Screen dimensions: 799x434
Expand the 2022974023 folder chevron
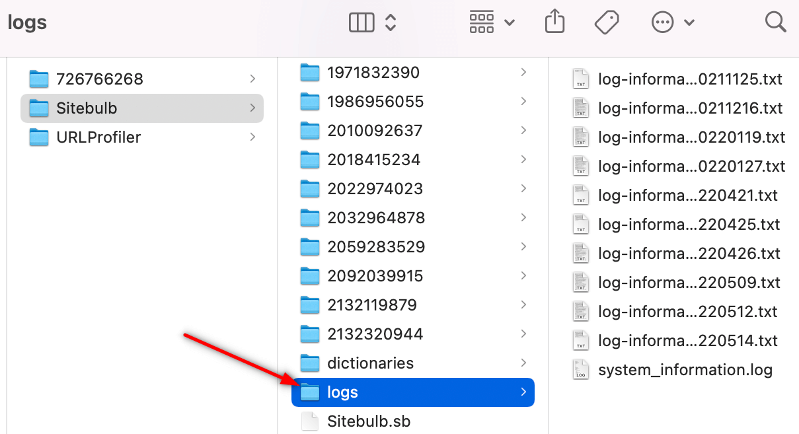[x=523, y=188]
